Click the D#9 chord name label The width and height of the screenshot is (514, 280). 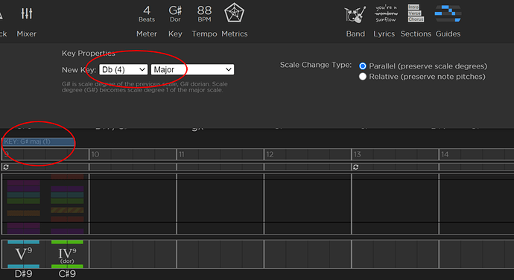point(24,274)
